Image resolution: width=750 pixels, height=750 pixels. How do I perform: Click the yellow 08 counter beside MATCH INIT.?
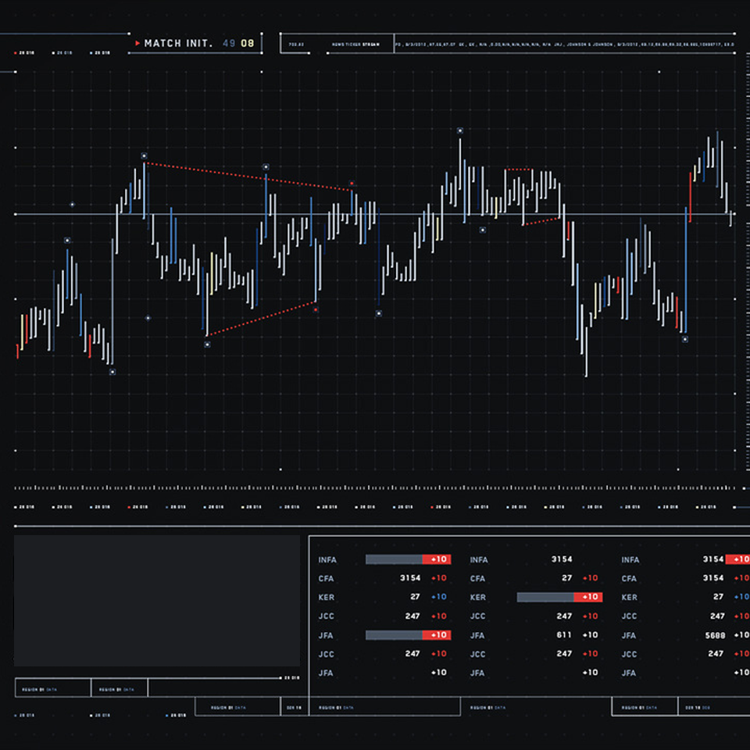click(x=248, y=44)
